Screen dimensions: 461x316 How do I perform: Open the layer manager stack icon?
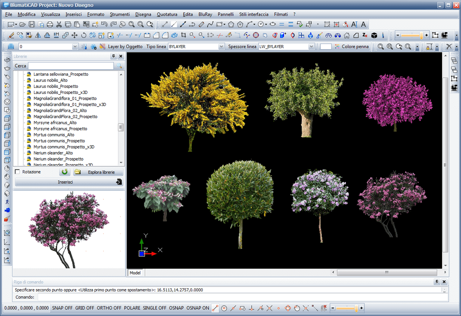pyautogui.click(x=11, y=46)
